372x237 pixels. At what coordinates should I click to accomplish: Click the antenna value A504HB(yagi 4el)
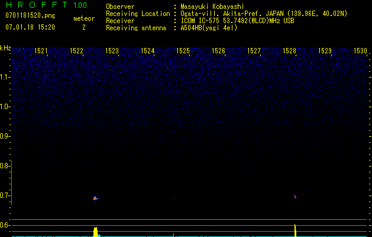[209, 28]
